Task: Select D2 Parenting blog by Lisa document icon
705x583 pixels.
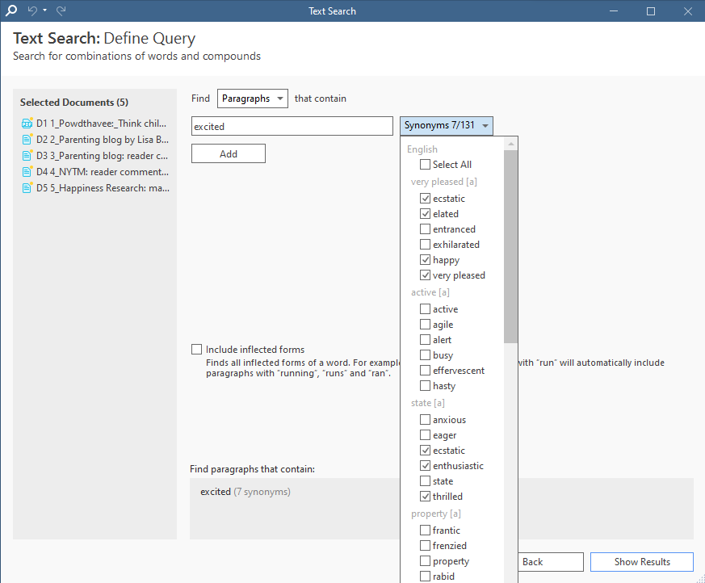Action: 27,140
